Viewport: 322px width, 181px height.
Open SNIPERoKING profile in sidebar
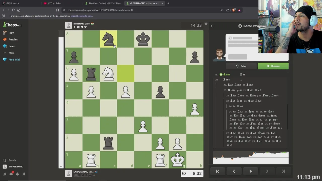coord(13,166)
